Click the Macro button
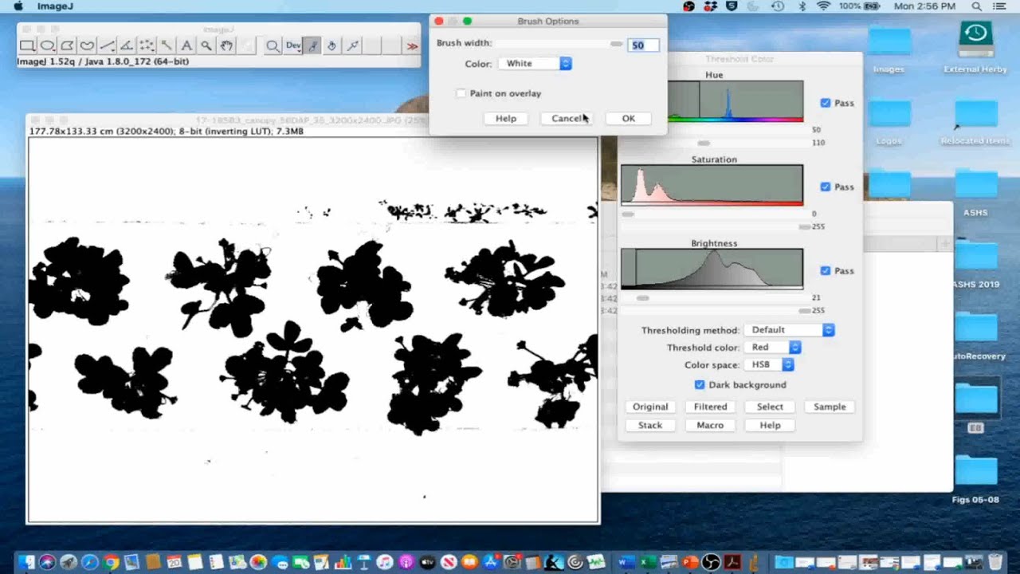Viewport: 1020px width, 574px height. click(x=710, y=426)
